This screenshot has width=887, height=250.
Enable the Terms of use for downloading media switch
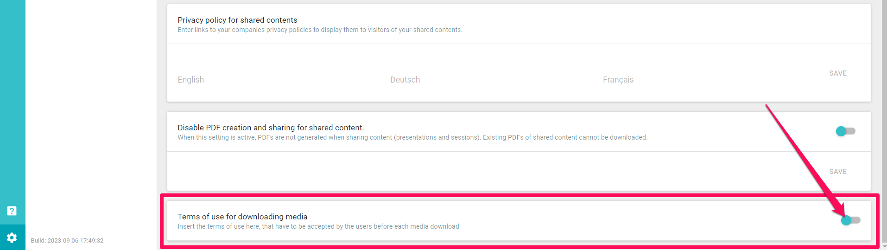coord(850,220)
